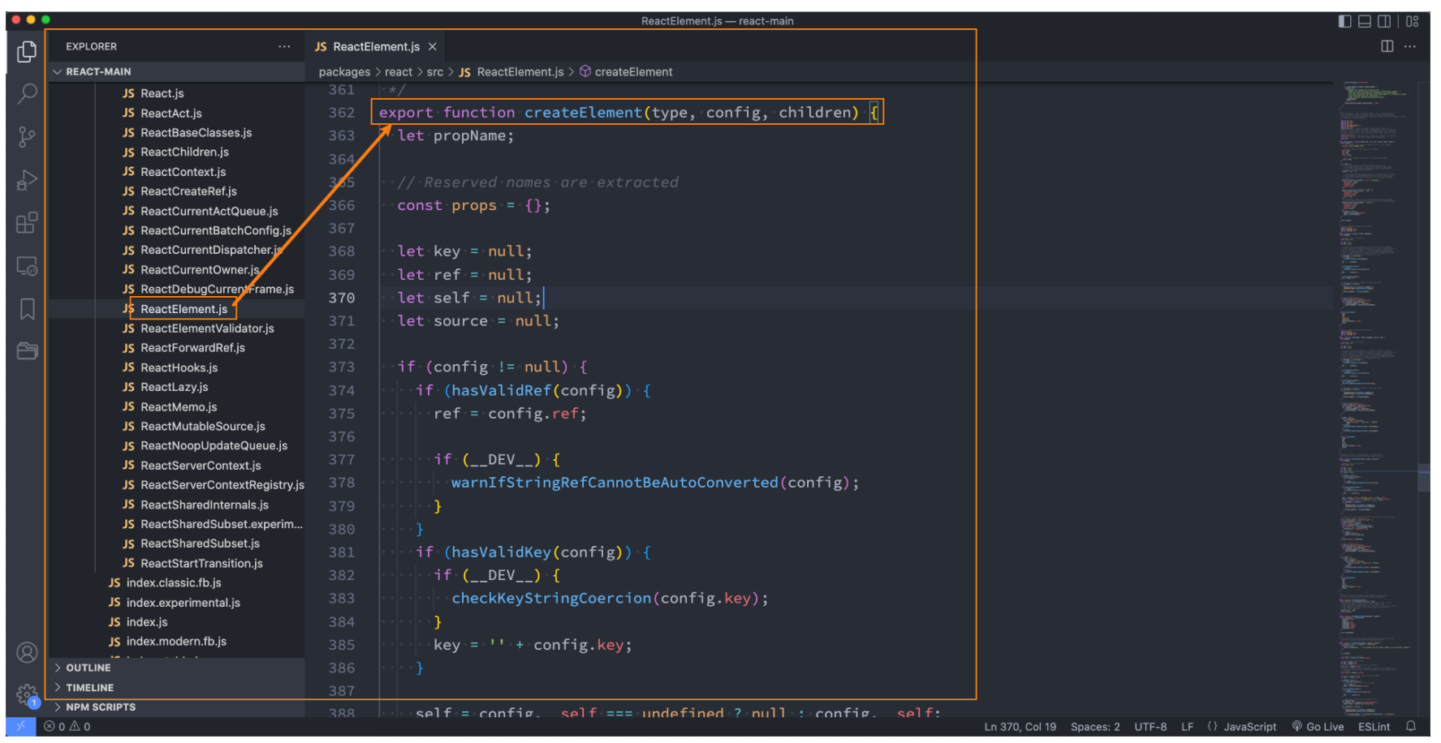Toggle the Panel layout button
1441x743 pixels.
click(1365, 21)
